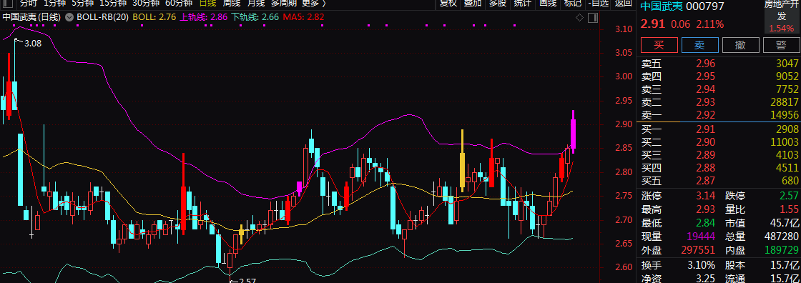Toggle 复权 price adjustment

(448, 3)
